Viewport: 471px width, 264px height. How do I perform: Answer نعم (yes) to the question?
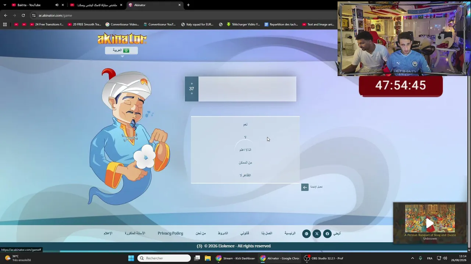pyautogui.click(x=245, y=124)
